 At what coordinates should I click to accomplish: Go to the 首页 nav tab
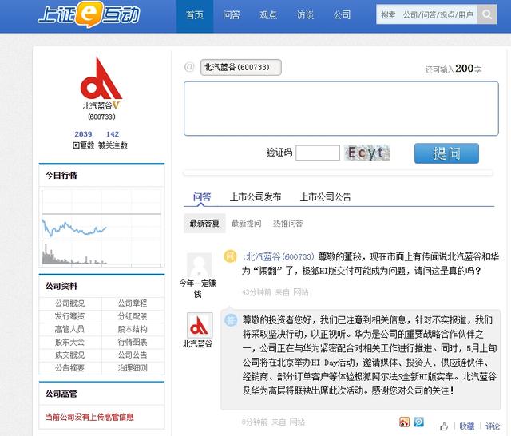click(195, 15)
